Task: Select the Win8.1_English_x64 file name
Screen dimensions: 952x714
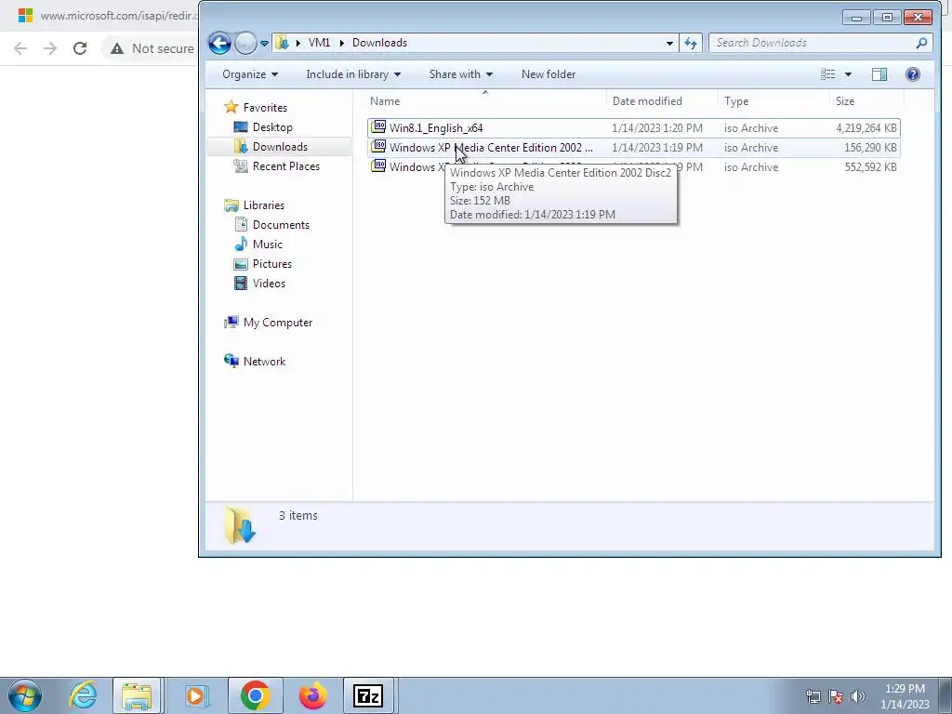Action: click(x=436, y=128)
